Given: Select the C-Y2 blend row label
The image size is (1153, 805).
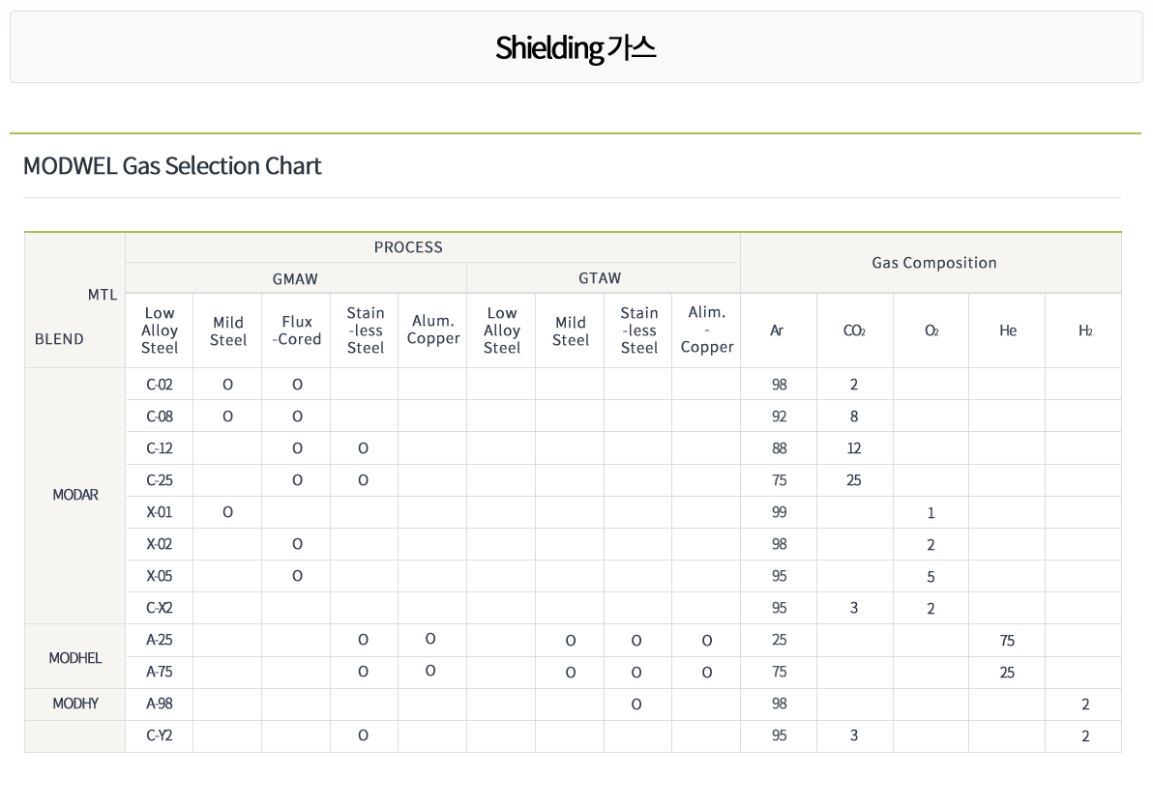Looking at the screenshot, I should (x=159, y=735).
